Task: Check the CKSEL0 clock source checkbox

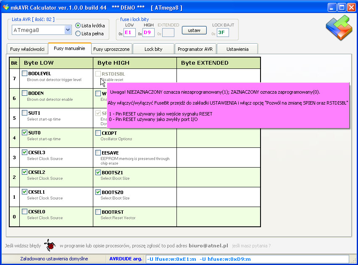Action: (24, 210)
